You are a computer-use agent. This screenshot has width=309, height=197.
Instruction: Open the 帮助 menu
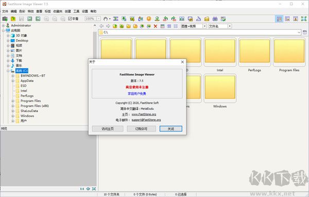click(93, 11)
